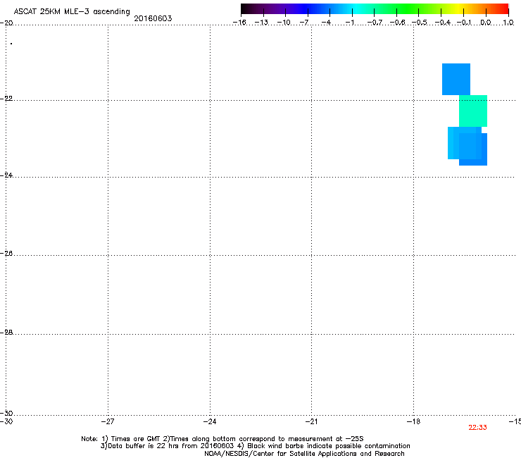Click the -0.5 colorbar tick label
Viewport: 521px width, 458px height.
coord(420,23)
